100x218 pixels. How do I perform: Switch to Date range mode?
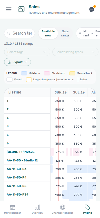click(65, 33)
